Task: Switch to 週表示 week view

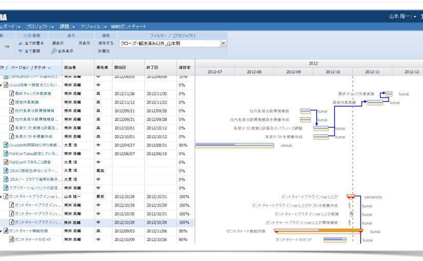Action: [x=58, y=43]
